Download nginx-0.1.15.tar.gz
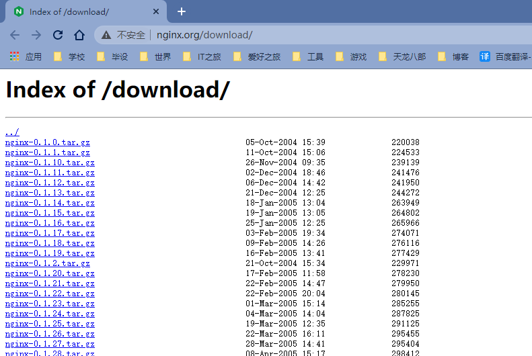The width and height of the screenshot is (532, 356). [x=50, y=213]
